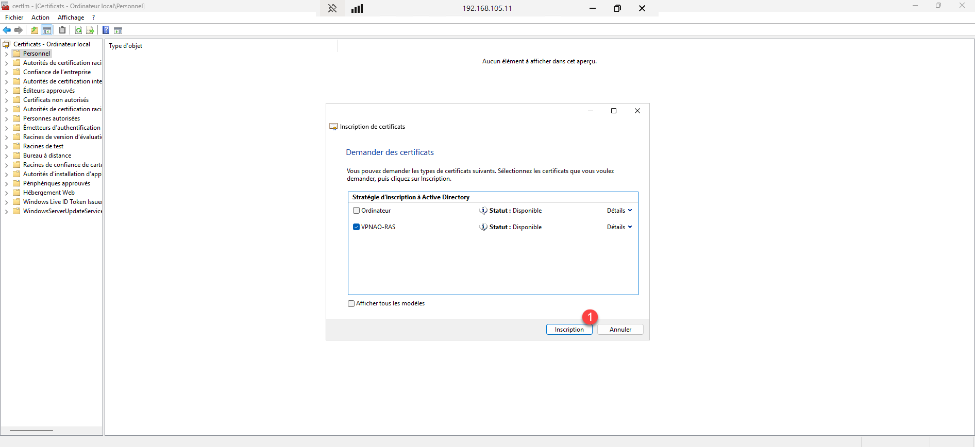Uncheck the VPNAO-RAS certificate checkbox
The image size is (975, 447).
(356, 227)
